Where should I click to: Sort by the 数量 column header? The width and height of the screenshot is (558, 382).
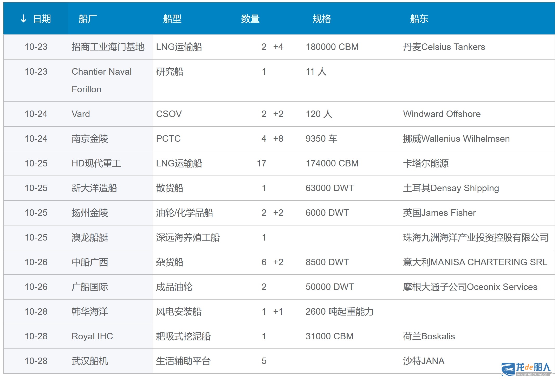pos(250,19)
